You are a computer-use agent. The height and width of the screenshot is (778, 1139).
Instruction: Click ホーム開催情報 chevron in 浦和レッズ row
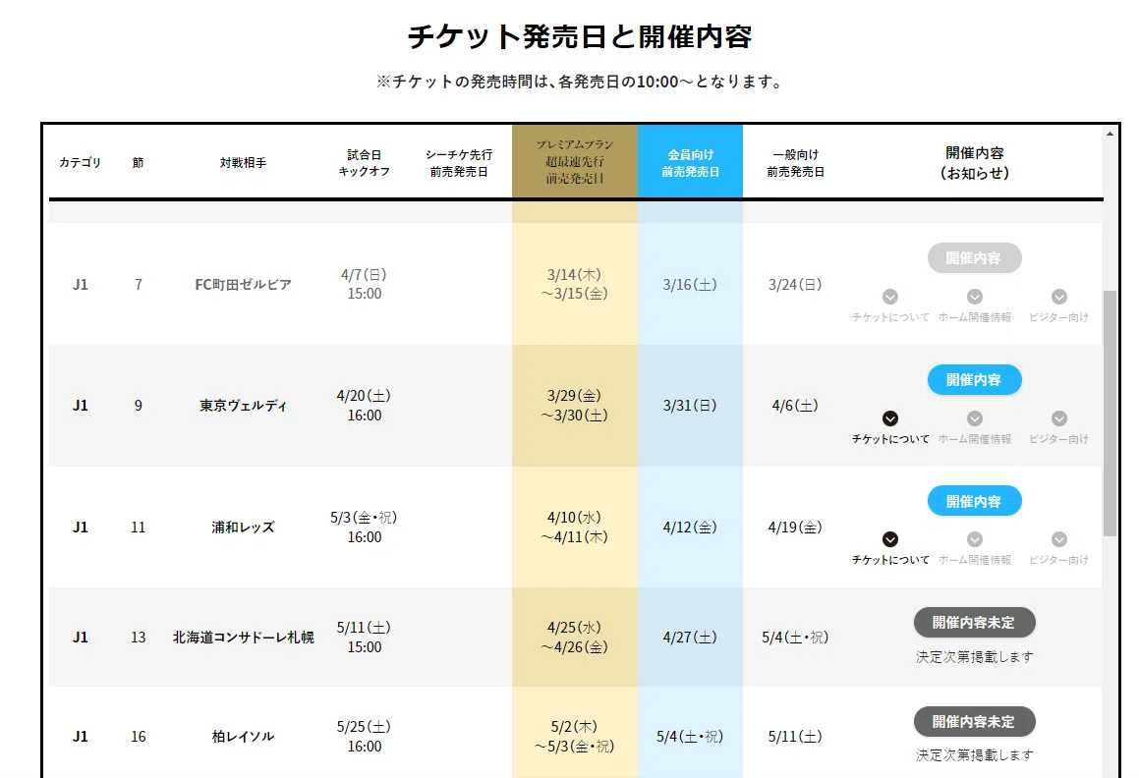point(975,539)
